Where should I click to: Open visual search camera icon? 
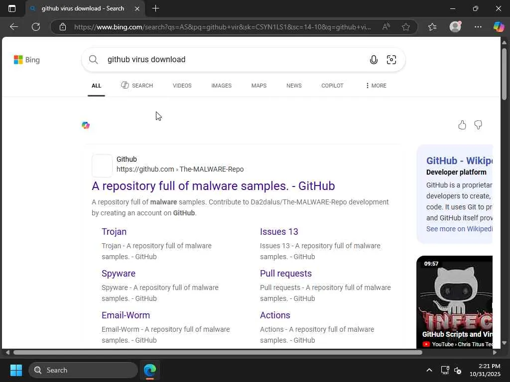point(391,60)
